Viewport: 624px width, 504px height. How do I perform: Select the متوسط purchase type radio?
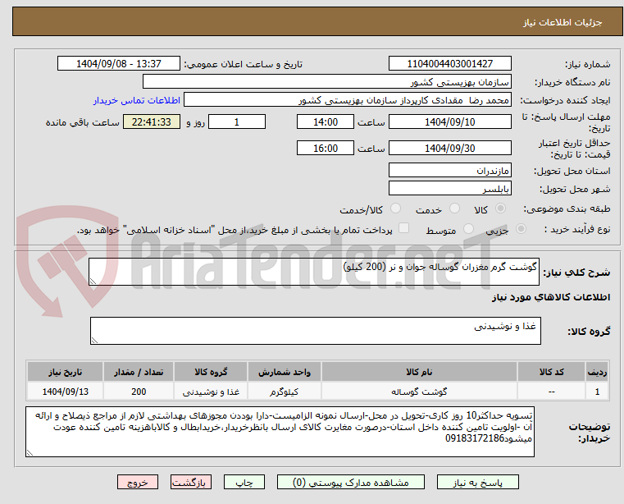click(x=468, y=229)
